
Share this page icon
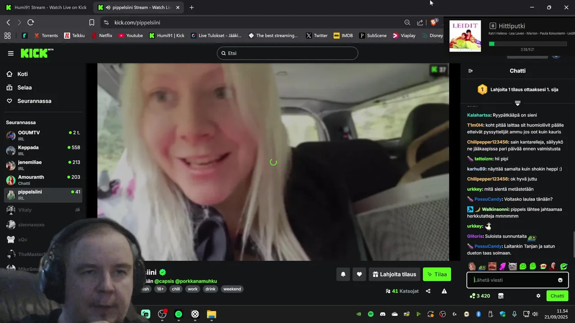point(420,22)
